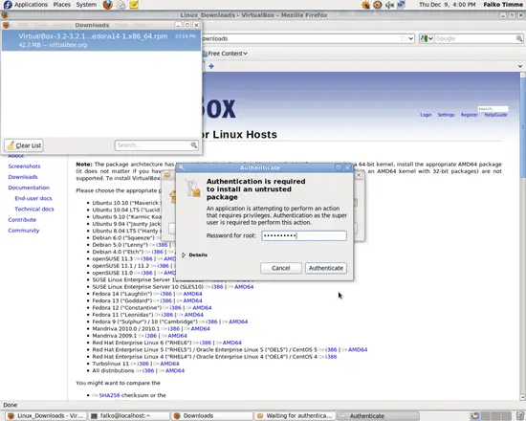Click the page vertical scrollbar thumb

pyautogui.click(x=522, y=127)
